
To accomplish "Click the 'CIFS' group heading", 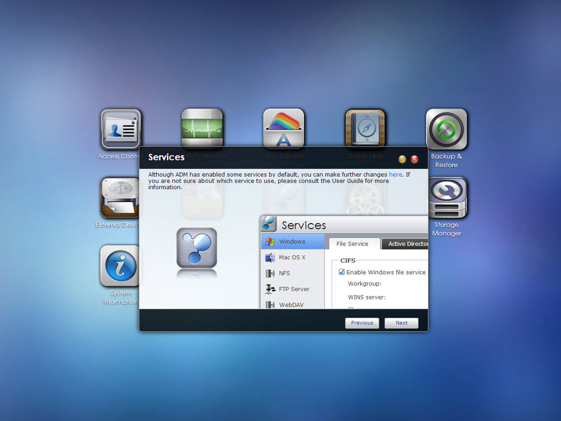I will pos(348,260).
